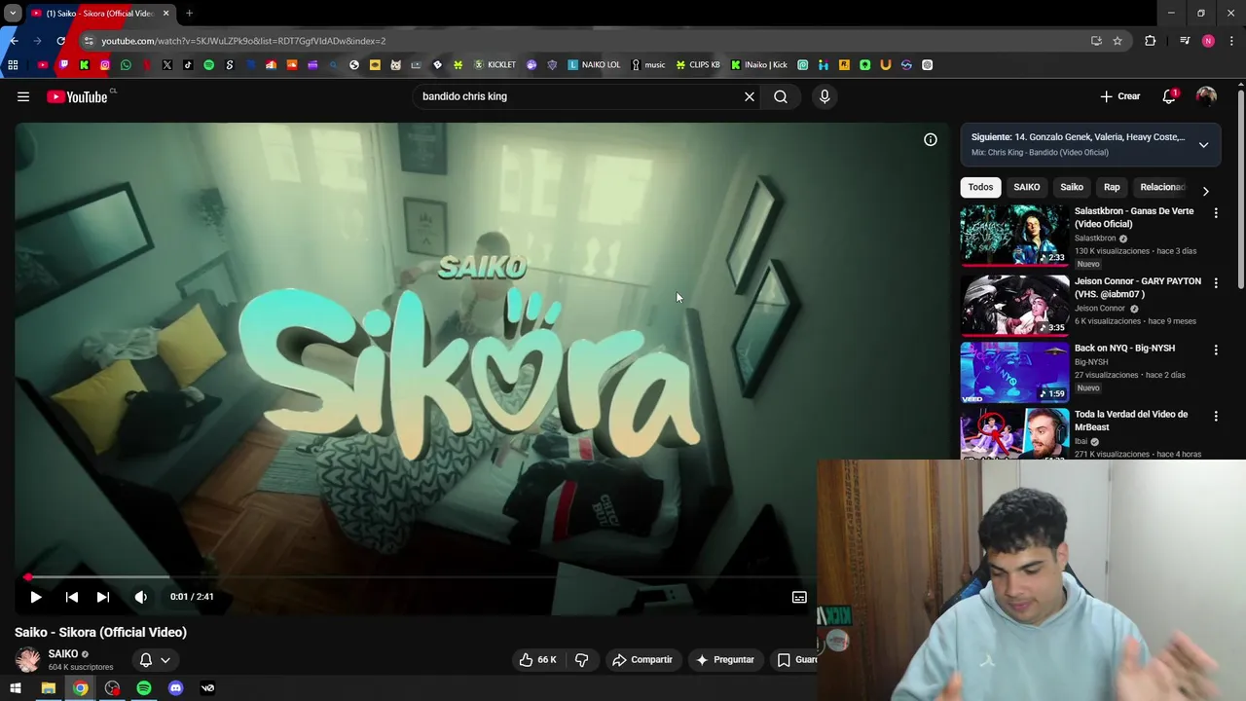Select the Todos filter chip
The height and width of the screenshot is (701, 1246).
980,187
